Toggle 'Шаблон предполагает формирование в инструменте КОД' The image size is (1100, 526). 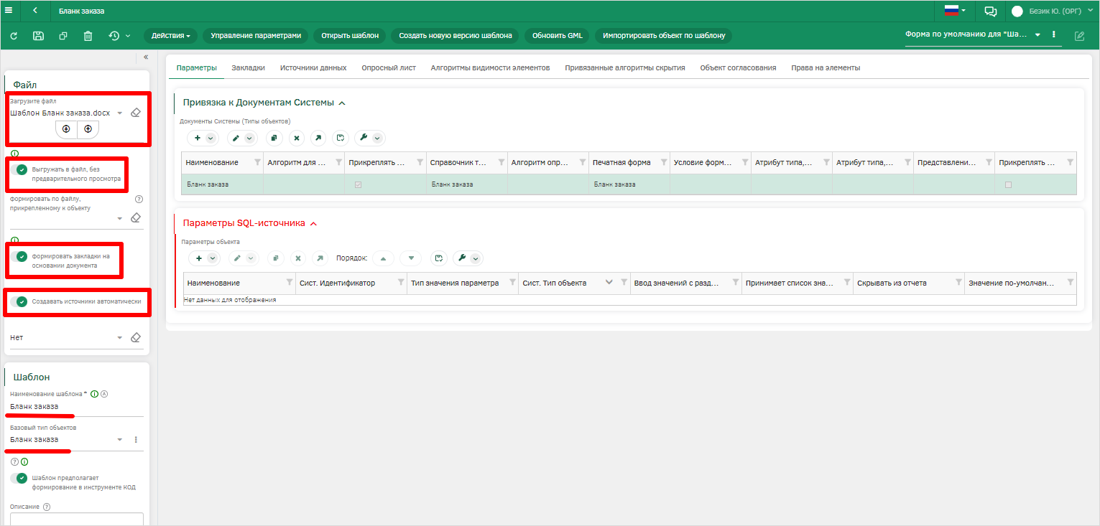pyautogui.click(x=19, y=478)
